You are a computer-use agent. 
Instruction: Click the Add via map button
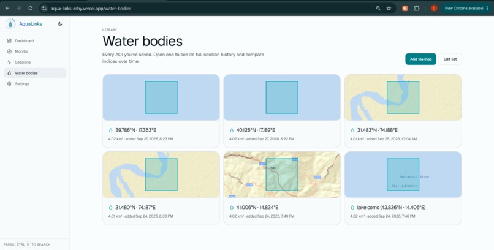point(420,59)
